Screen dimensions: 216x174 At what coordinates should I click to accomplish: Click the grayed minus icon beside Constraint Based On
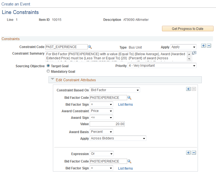(x=194, y=89)
